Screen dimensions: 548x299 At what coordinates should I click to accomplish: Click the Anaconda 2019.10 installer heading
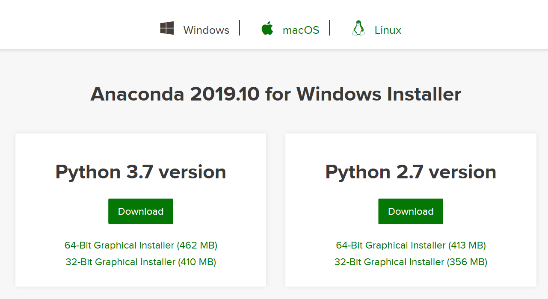[275, 93]
